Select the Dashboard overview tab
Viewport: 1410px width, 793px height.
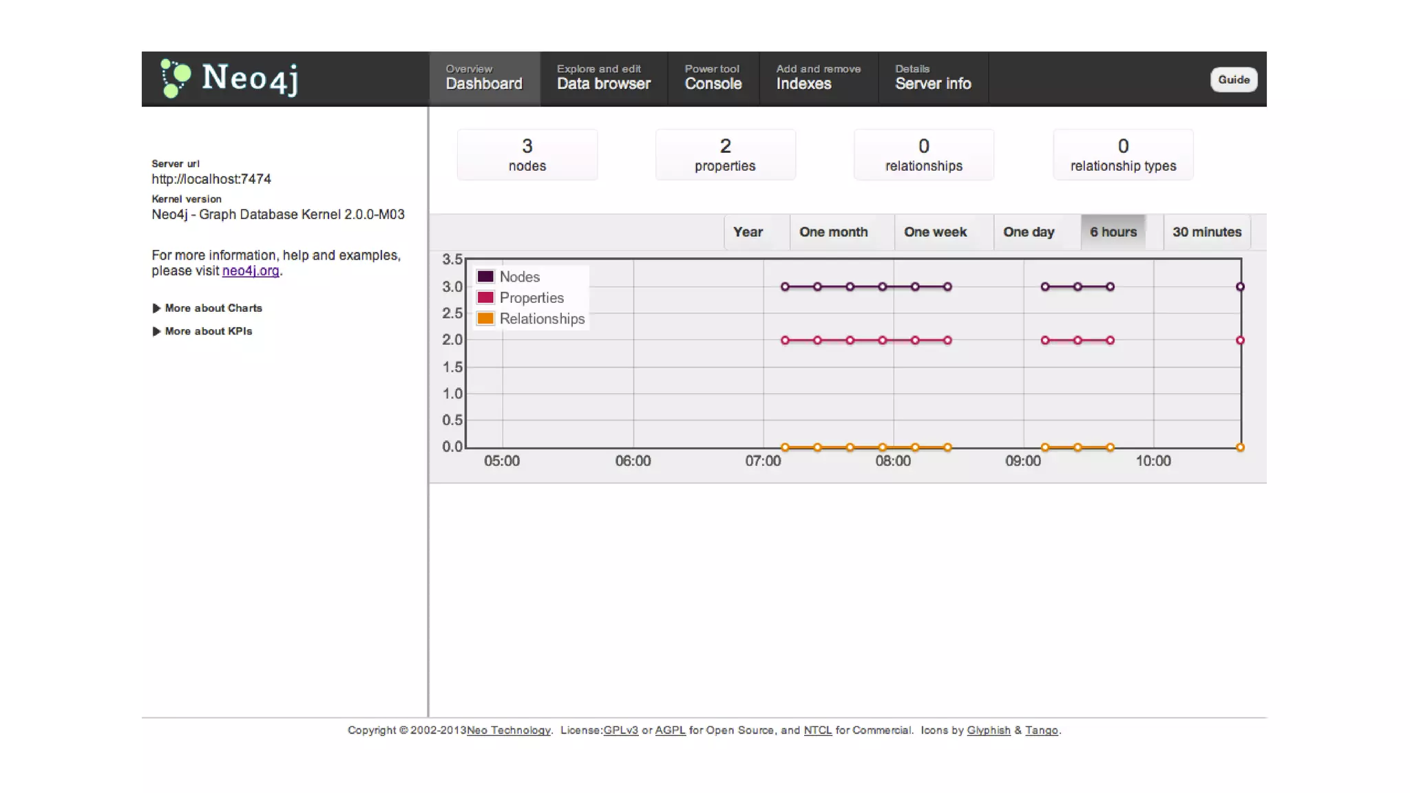[x=484, y=78]
